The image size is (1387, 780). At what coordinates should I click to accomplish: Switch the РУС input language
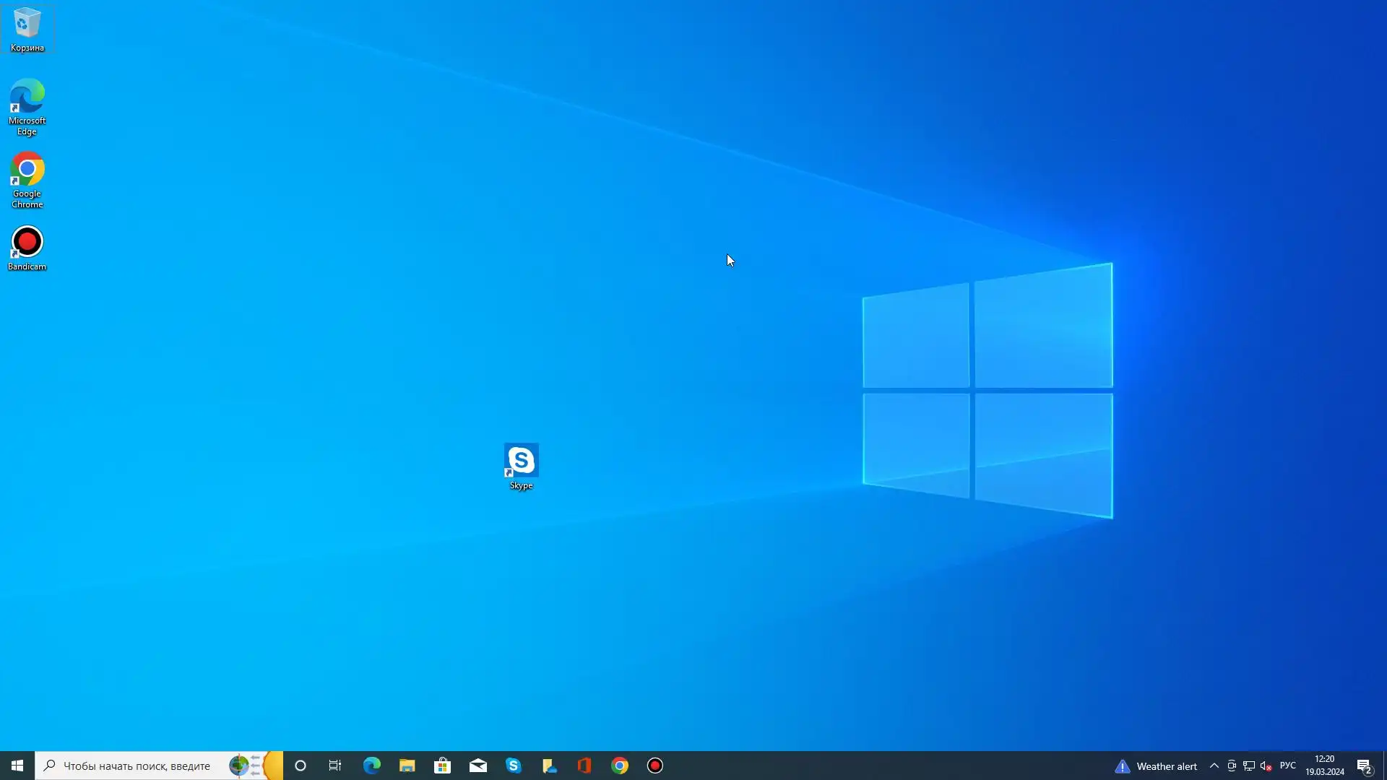(1287, 766)
